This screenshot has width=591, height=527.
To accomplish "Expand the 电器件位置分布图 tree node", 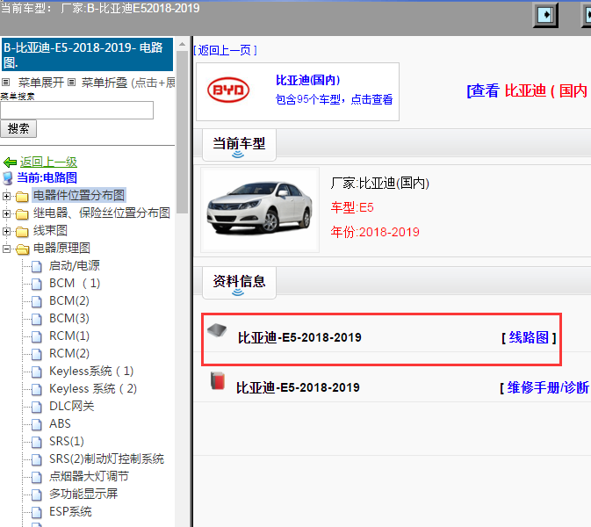I will pyautogui.click(x=6, y=196).
